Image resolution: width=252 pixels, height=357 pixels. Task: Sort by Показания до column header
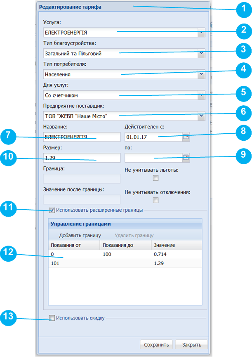(125, 245)
